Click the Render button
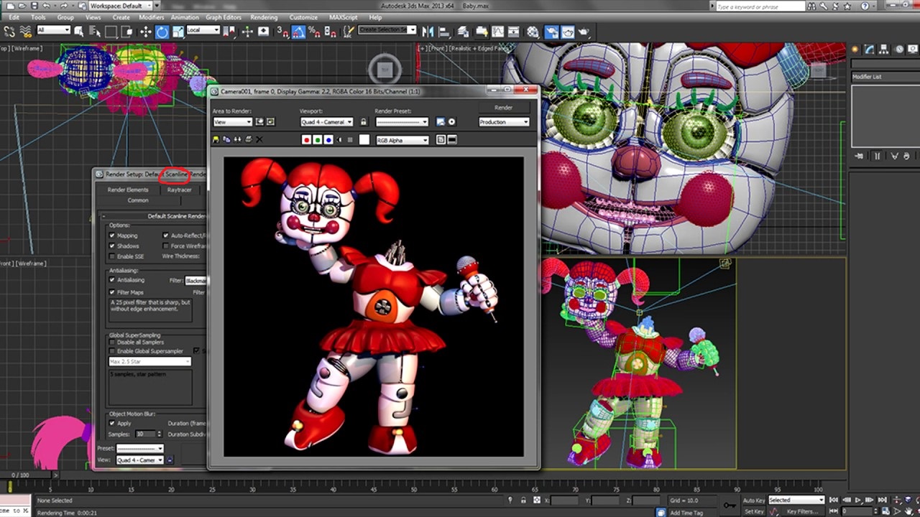 tap(503, 108)
